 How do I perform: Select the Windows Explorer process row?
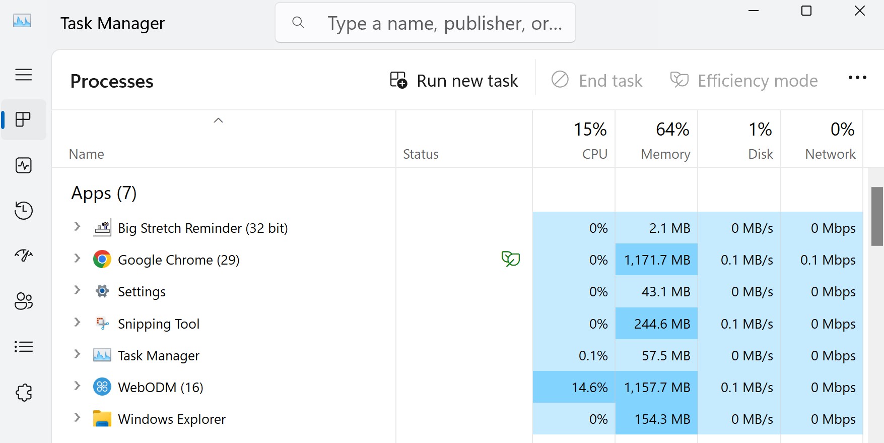(x=171, y=419)
